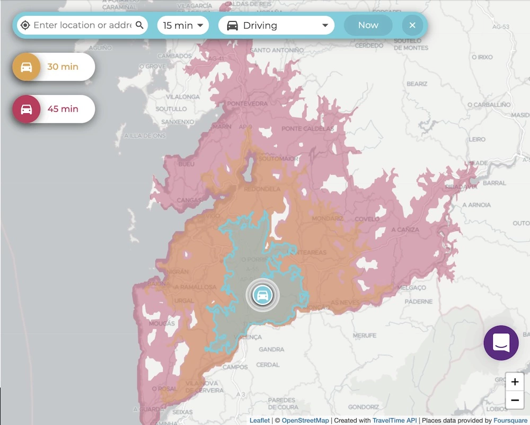Follow the TravelTime API link
Viewport: 530px width, 425px height.
[x=395, y=421]
